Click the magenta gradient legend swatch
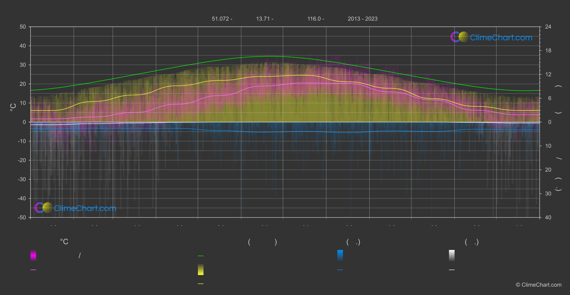This screenshot has height=295, width=570. click(x=33, y=255)
